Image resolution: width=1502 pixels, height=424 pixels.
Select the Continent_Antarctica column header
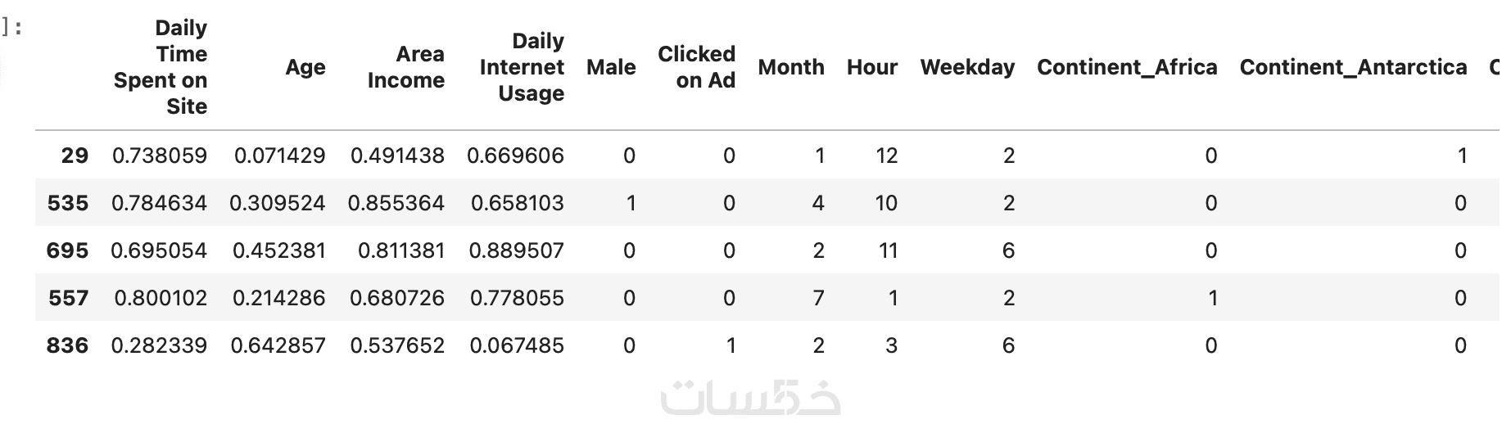tap(1353, 67)
